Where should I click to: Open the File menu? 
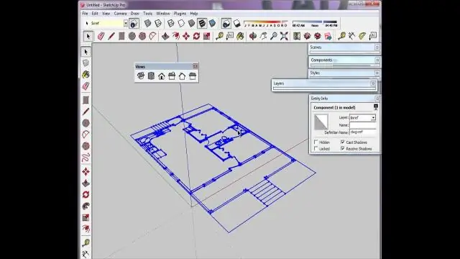85,14
